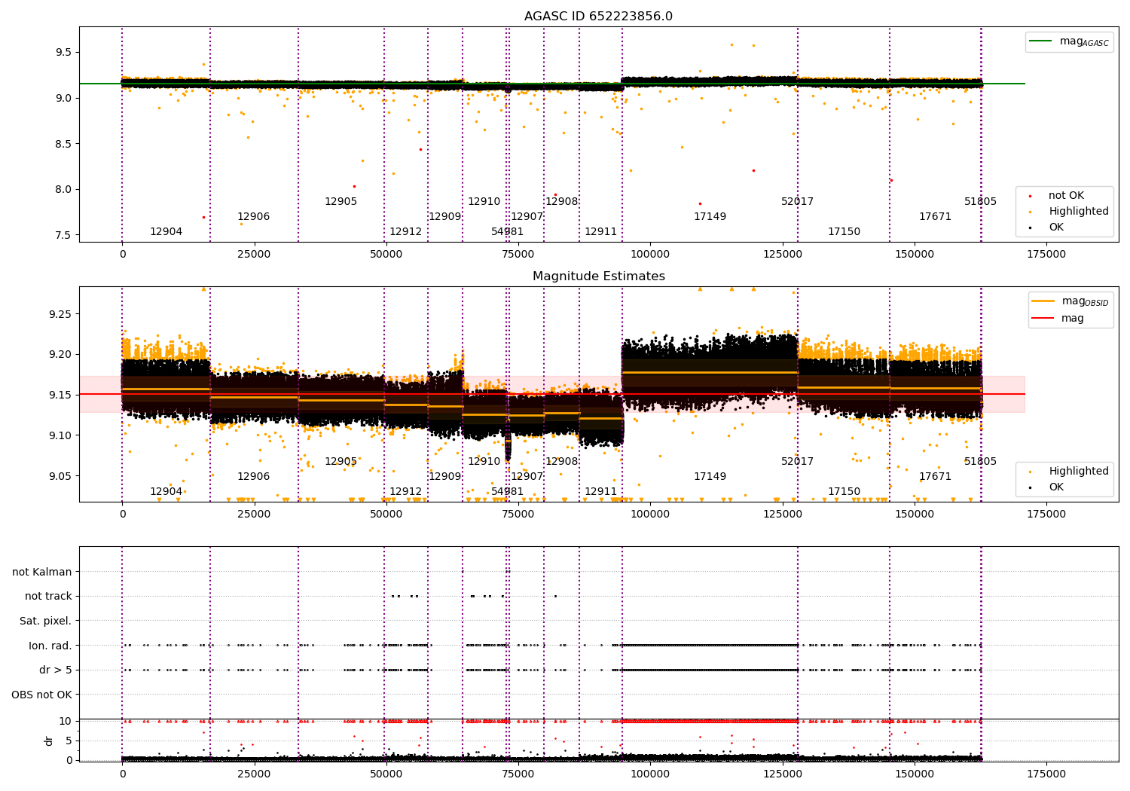The image size is (1130, 791).
Task: Click OBSID label 17149 in AGASC ID plot
Action: pyautogui.click(x=710, y=217)
